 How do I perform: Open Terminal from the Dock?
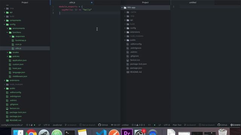tap(70, 132)
